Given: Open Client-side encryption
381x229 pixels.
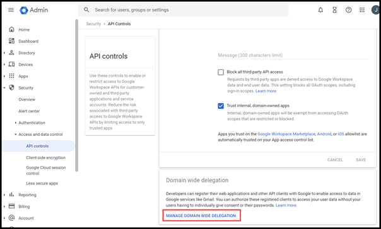Looking at the screenshot, I should click(x=45, y=157).
